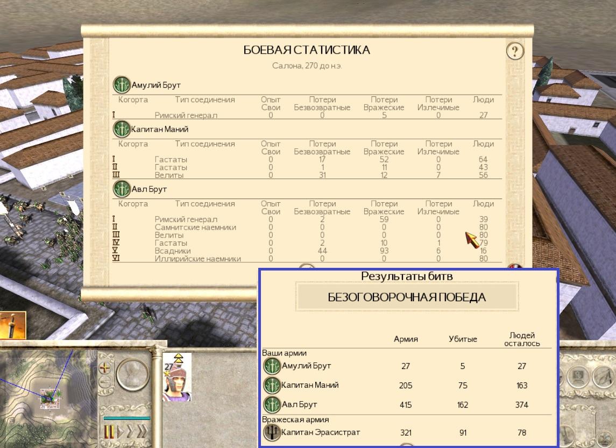Viewport: 616px width, 448px height.
Task: Set fastest speed with the triple chevron
Action: 142,432
